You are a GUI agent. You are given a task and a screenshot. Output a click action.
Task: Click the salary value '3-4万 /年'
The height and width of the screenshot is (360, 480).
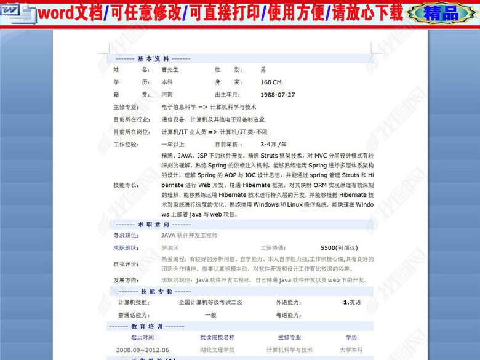click(273, 145)
